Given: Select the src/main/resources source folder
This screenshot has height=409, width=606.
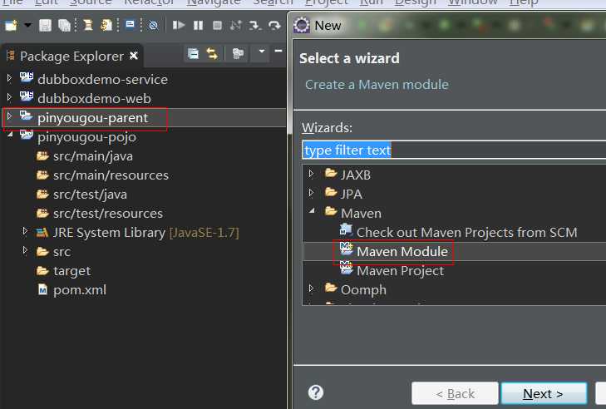Looking at the screenshot, I should (x=111, y=175).
